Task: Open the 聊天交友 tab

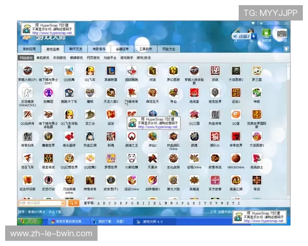Action: coord(75,49)
